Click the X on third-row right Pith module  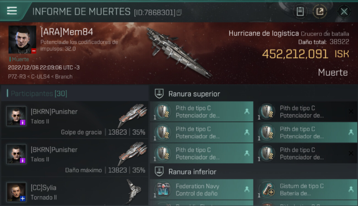(x=351, y=153)
